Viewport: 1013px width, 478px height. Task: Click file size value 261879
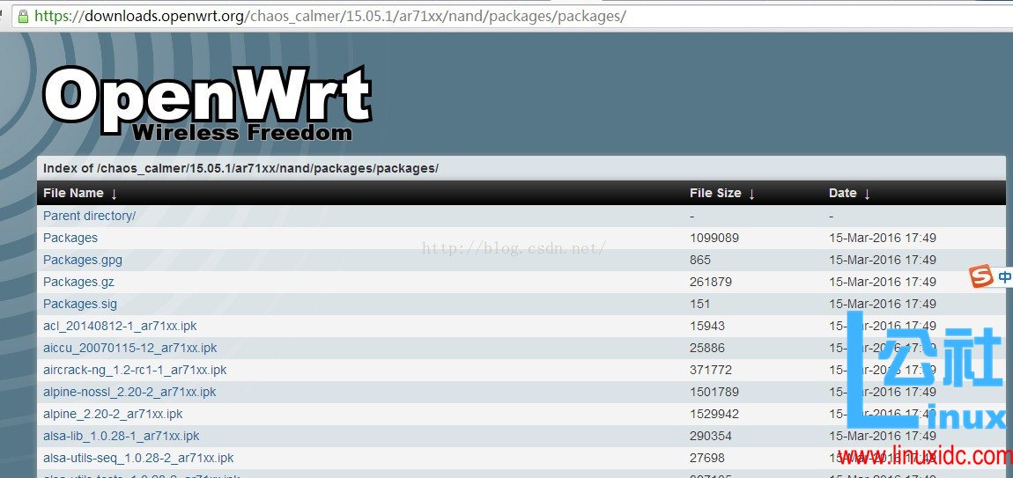[711, 282]
